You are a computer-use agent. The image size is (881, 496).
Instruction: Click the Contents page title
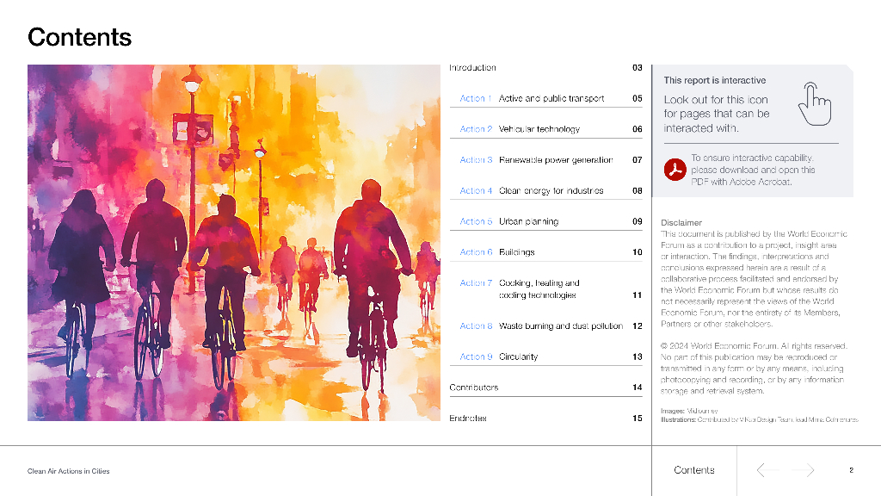pos(79,38)
